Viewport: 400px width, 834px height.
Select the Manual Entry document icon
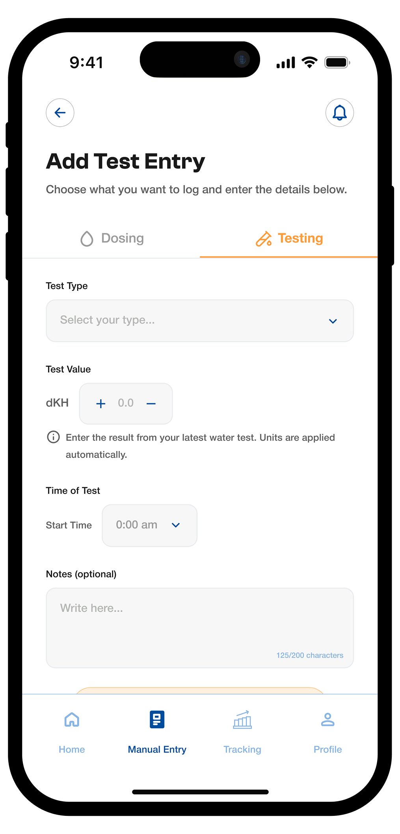pos(157,720)
